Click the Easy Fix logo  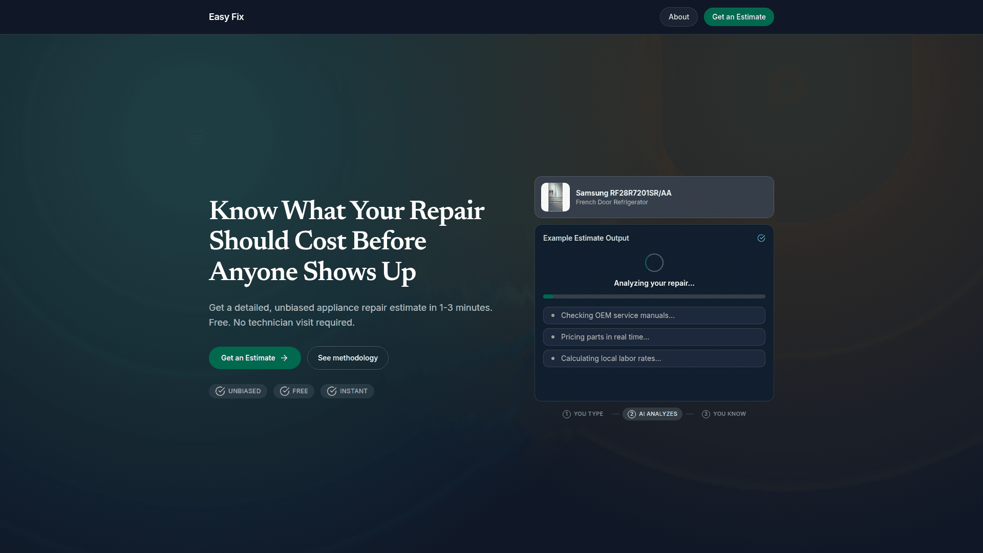point(226,17)
